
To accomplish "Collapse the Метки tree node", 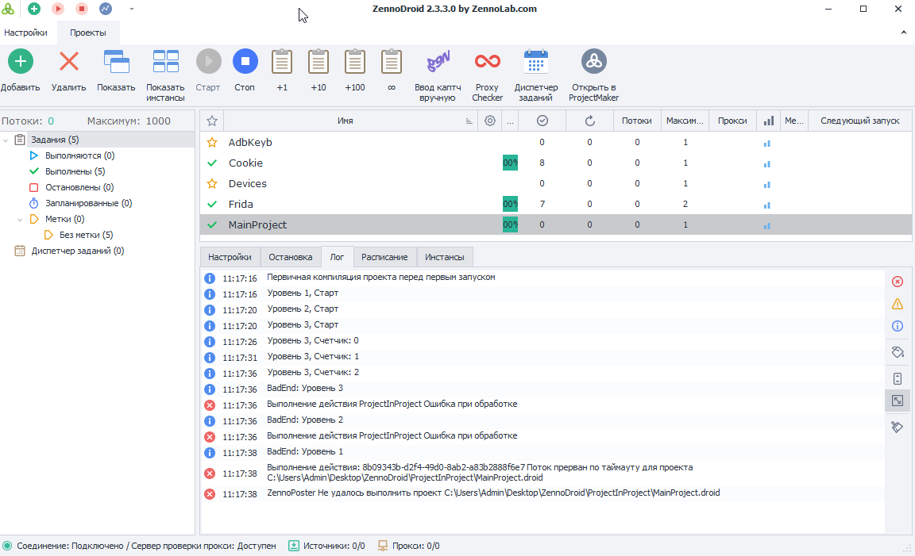I will pyautogui.click(x=20, y=220).
